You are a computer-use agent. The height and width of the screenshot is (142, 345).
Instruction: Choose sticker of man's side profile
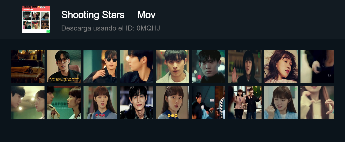pyautogui.click(x=136, y=67)
